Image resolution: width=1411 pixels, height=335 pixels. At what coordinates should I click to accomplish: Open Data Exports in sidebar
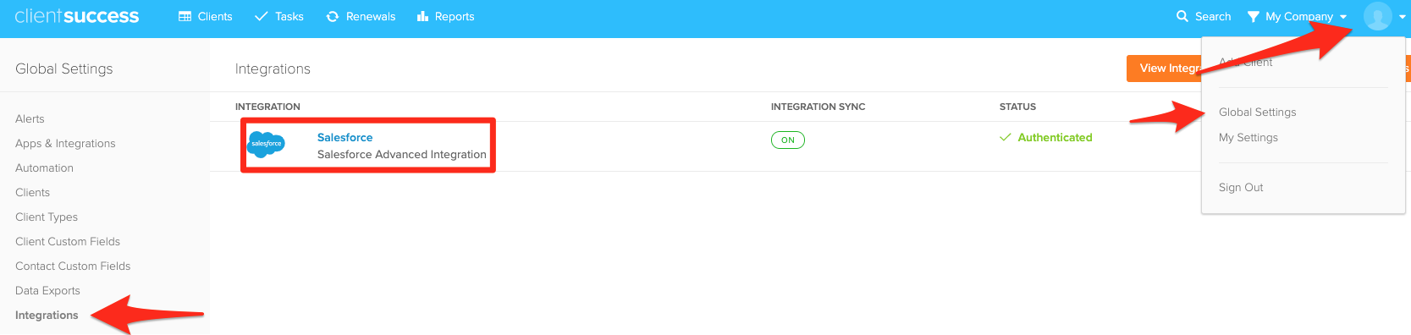[x=47, y=290]
